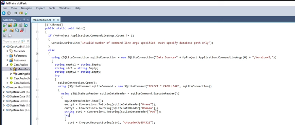Click the Open from folder icon in Assembly Explorer
Screen dimensions: 295x125
coord(10,25)
